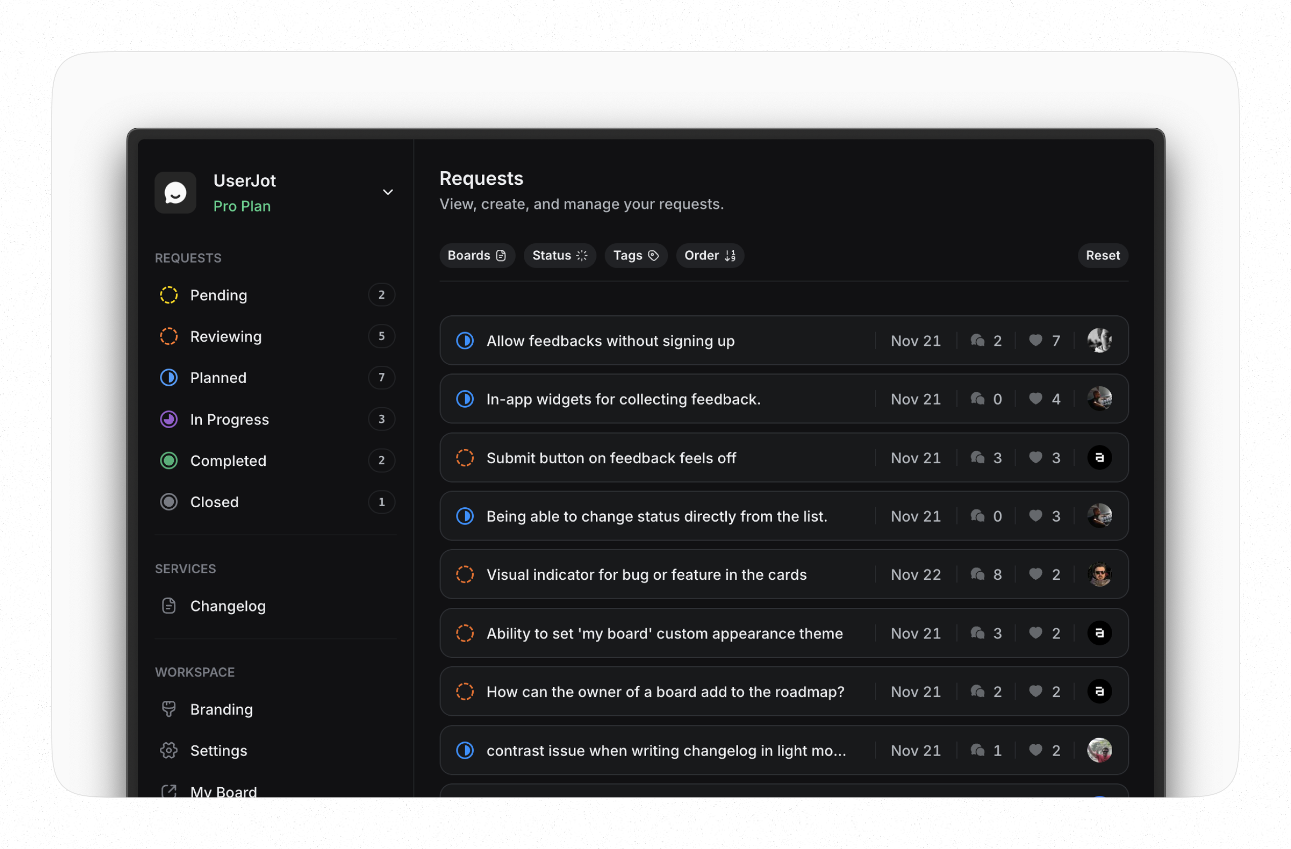Click the UserJot smiley logo icon
Image resolution: width=1291 pixels, height=849 pixels.
175,193
